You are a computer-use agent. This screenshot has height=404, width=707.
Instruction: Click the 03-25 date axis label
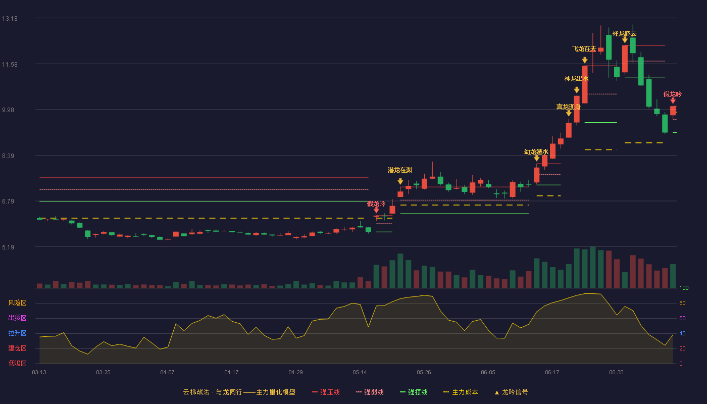click(x=103, y=372)
